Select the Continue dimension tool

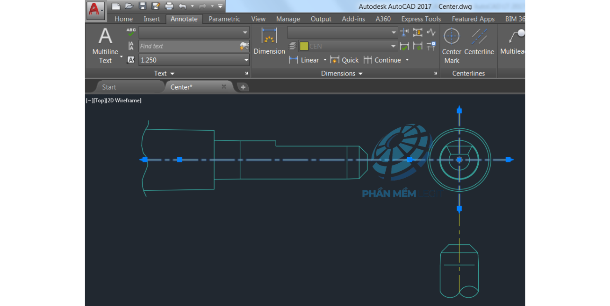(x=382, y=60)
